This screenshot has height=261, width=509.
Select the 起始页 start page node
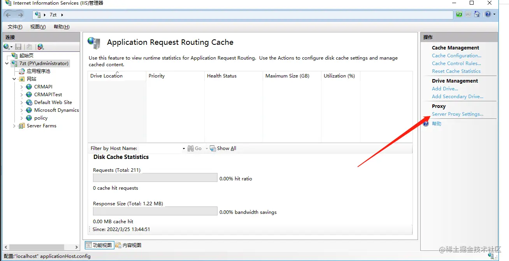click(x=26, y=56)
